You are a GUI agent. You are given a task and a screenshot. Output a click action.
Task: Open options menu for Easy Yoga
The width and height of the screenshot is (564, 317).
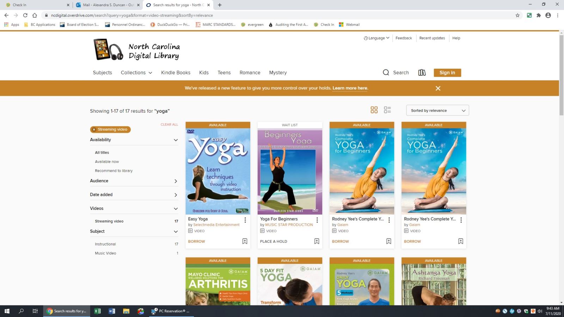tap(245, 220)
